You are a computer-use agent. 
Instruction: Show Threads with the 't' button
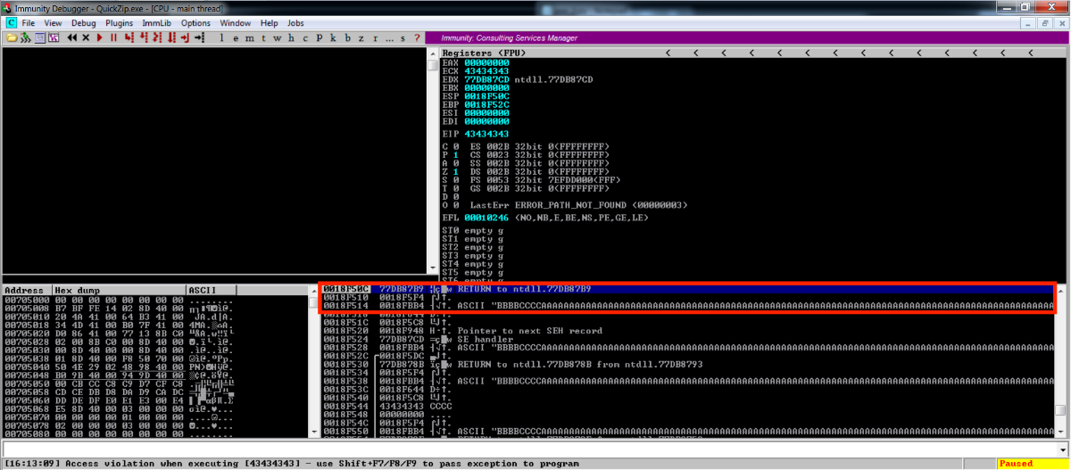click(x=263, y=37)
